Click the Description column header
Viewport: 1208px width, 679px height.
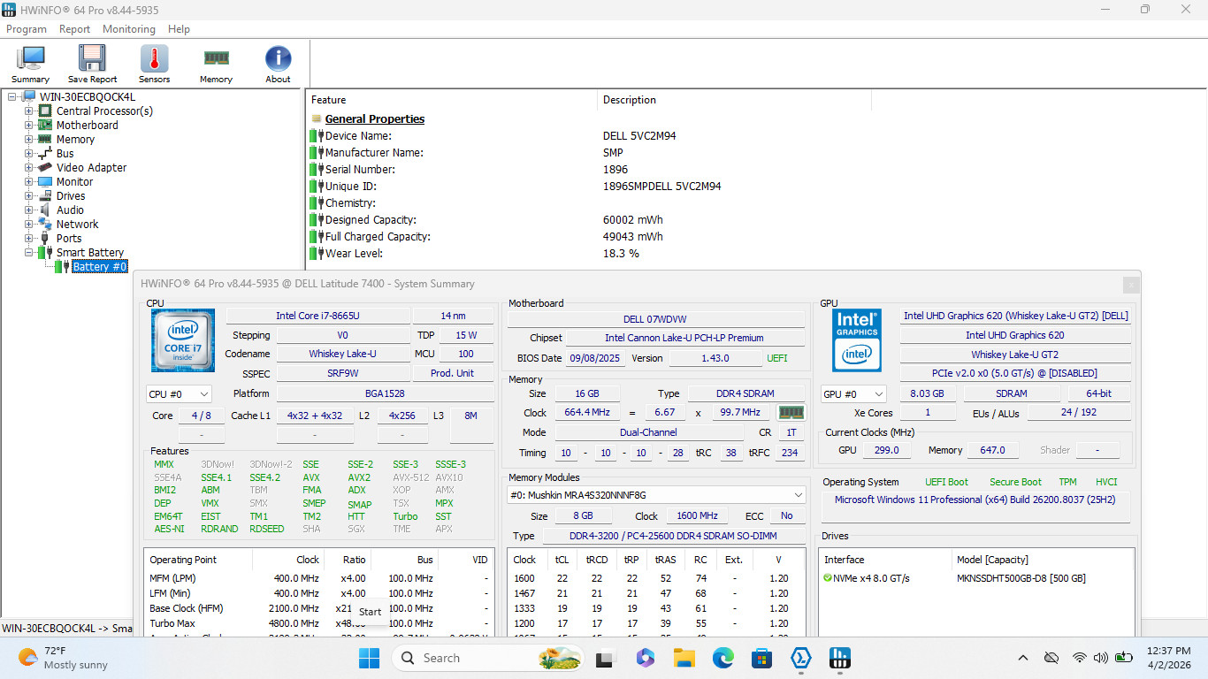[x=734, y=100]
